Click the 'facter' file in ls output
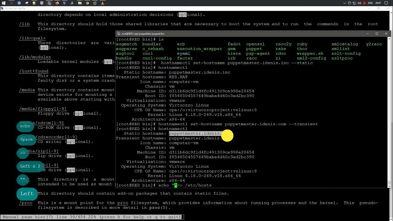 [x=185, y=58]
